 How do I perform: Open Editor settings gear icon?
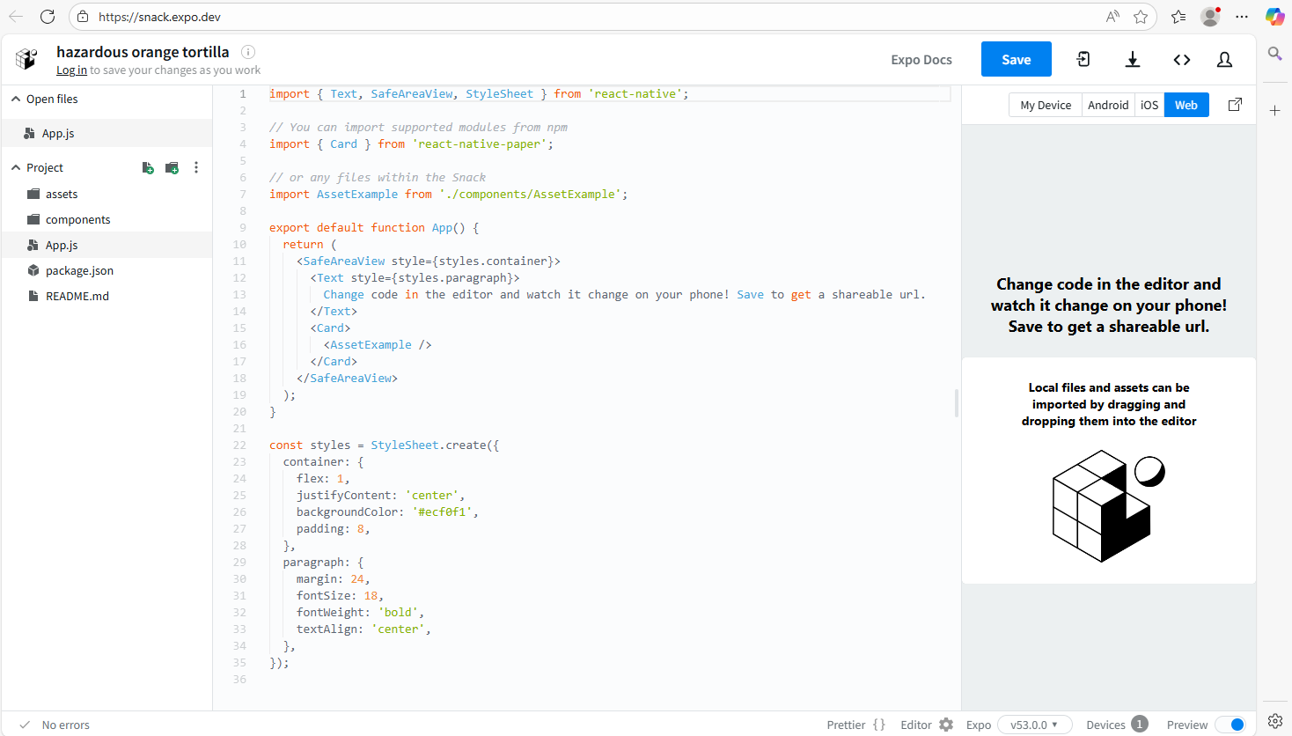tap(946, 725)
